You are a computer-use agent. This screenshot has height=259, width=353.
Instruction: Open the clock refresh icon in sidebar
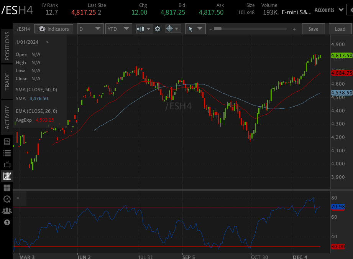click(7, 199)
